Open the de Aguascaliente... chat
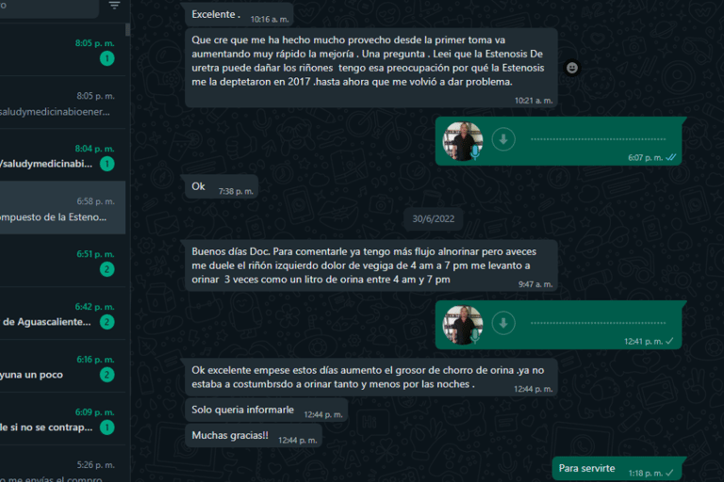This screenshot has width=724, height=482. [63, 313]
